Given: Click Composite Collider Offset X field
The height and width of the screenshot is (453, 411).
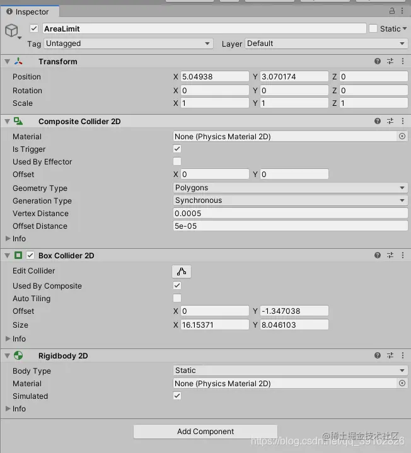Looking at the screenshot, I should (215, 175).
